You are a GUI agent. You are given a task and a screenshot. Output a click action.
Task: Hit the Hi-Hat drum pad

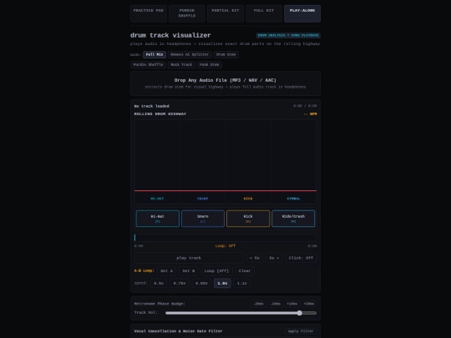pos(158,219)
